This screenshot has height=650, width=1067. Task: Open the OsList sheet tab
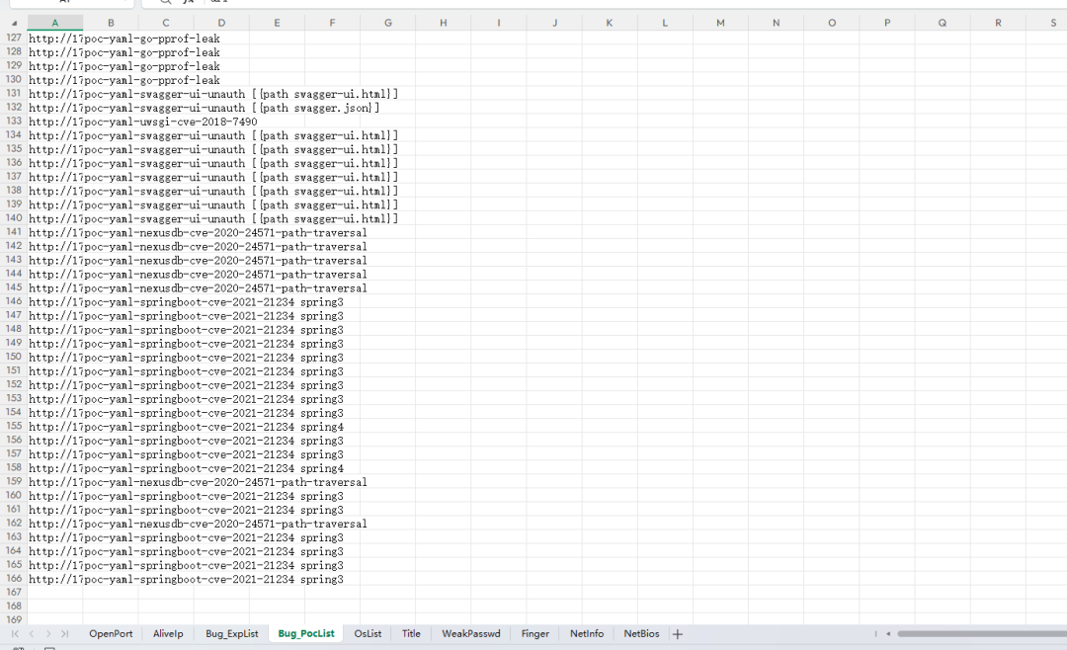point(368,633)
